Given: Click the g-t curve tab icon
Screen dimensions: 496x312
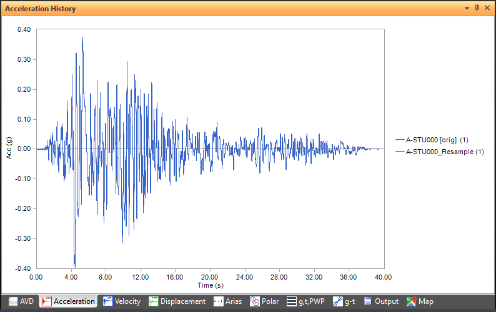Looking at the screenshot, I should (x=338, y=301).
